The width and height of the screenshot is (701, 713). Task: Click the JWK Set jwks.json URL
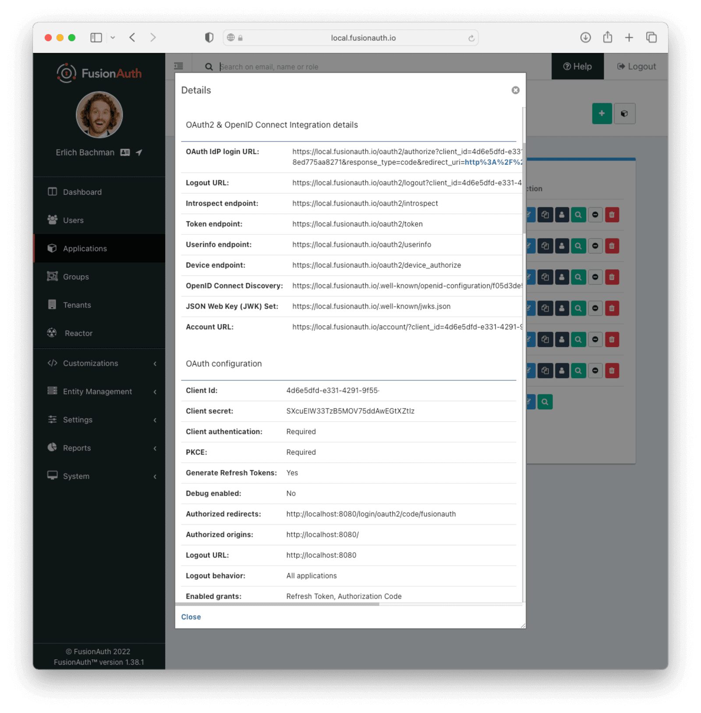pos(371,306)
